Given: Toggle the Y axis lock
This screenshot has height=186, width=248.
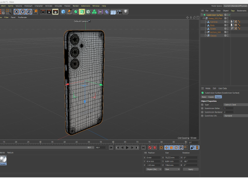Looking at the screenshot, I should [x=23, y=12].
